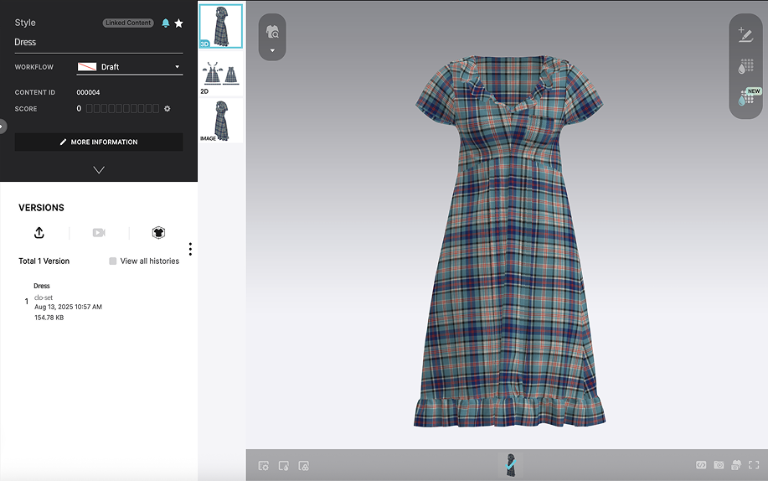Screen dimensions: 768x481
Task: Click the garment search icon
Action: tap(272, 32)
